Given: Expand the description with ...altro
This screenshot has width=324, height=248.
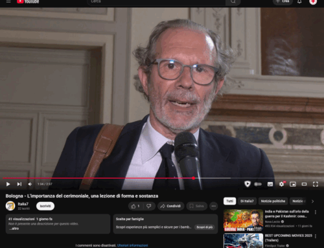Looking at the screenshot, I should pos(14,229).
